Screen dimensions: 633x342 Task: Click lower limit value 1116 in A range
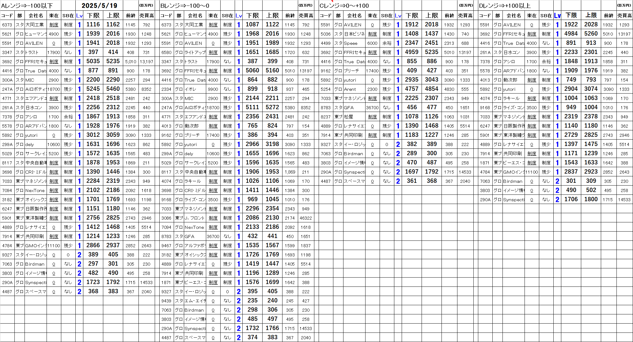coord(93,25)
